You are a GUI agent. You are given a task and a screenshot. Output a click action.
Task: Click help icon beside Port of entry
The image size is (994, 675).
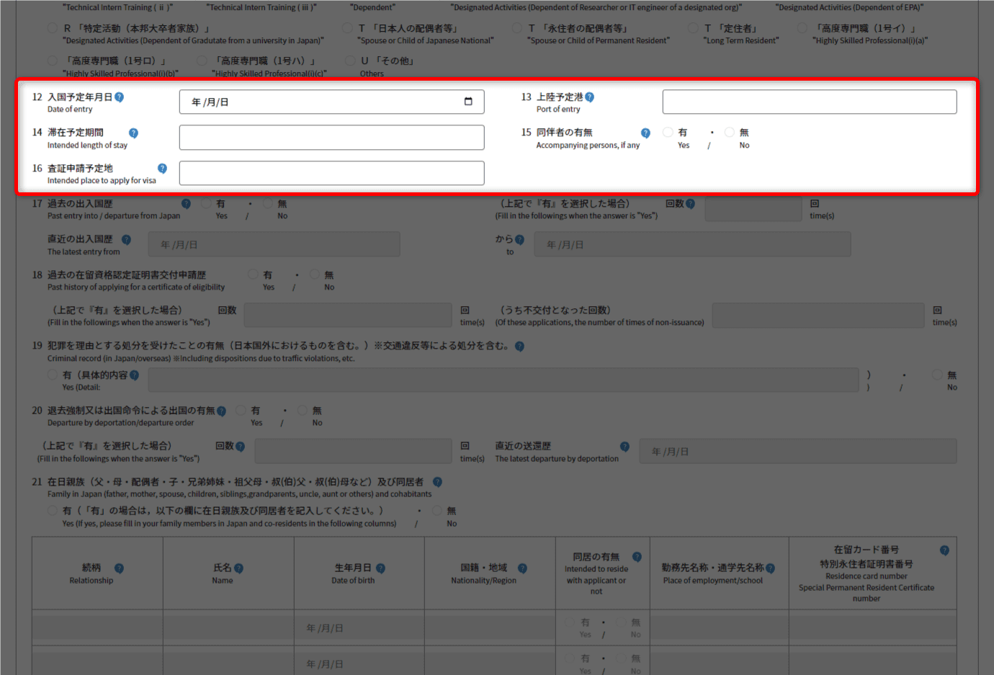pos(589,97)
